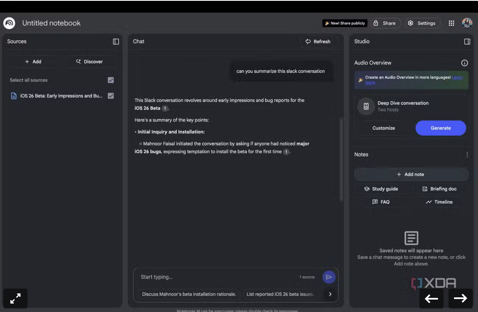Screen dimensions: 478x312
Task: Generate the audio overview
Action: coord(441,128)
